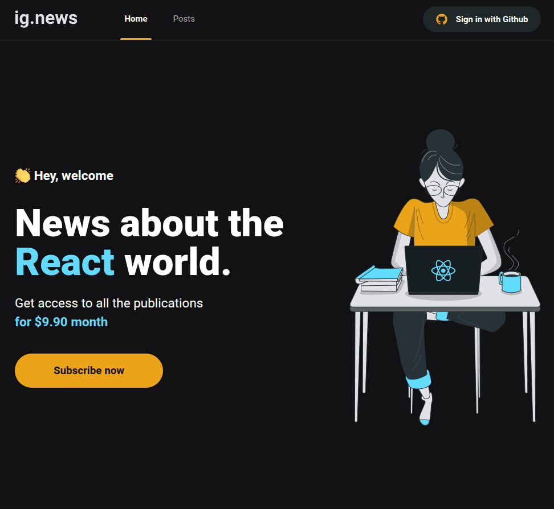Click the coffee mug in the illustration
The height and width of the screenshot is (509, 554).
coord(512,282)
